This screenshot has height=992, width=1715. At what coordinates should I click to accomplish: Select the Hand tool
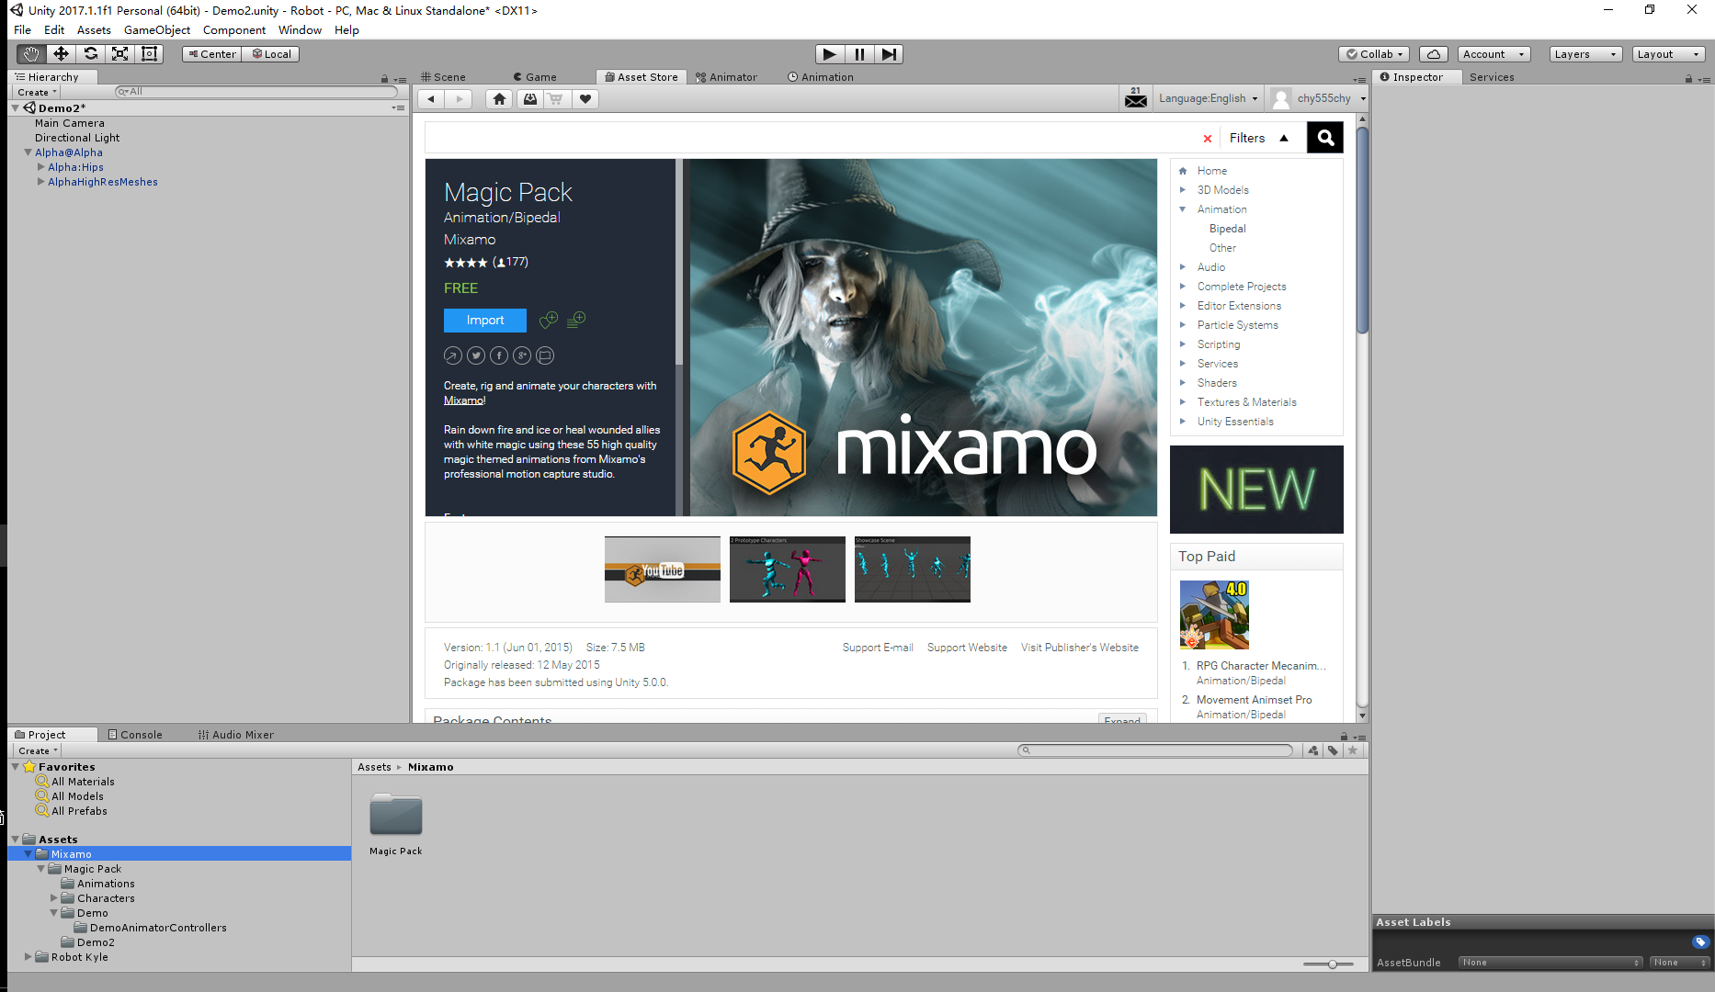click(x=31, y=54)
